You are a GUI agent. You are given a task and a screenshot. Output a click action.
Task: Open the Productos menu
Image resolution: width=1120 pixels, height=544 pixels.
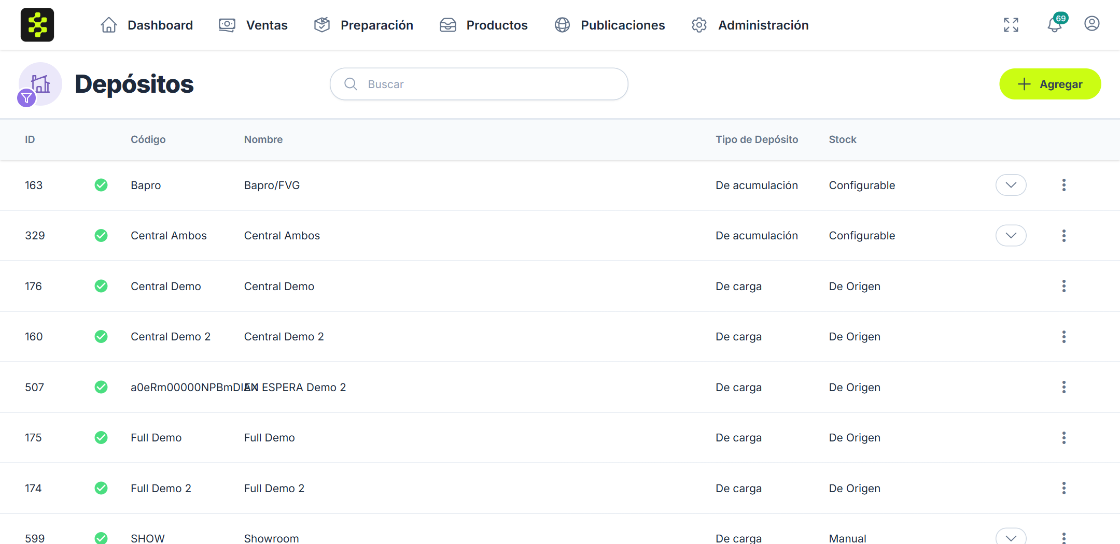coord(483,25)
